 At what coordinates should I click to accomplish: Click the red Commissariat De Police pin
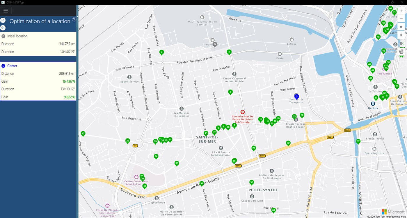click(243, 112)
